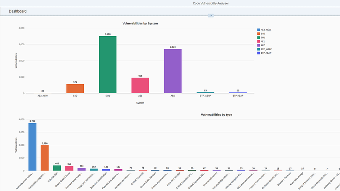Click the 'BTP-ABAP' legend label

click(266, 53)
